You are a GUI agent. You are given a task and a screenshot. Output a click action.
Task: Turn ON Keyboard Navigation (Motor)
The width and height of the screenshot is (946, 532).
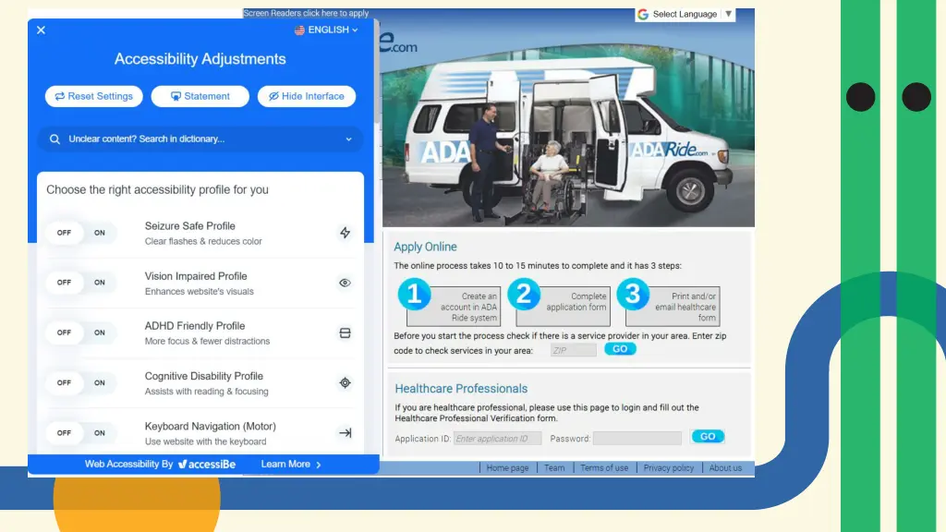click(100, 432)
